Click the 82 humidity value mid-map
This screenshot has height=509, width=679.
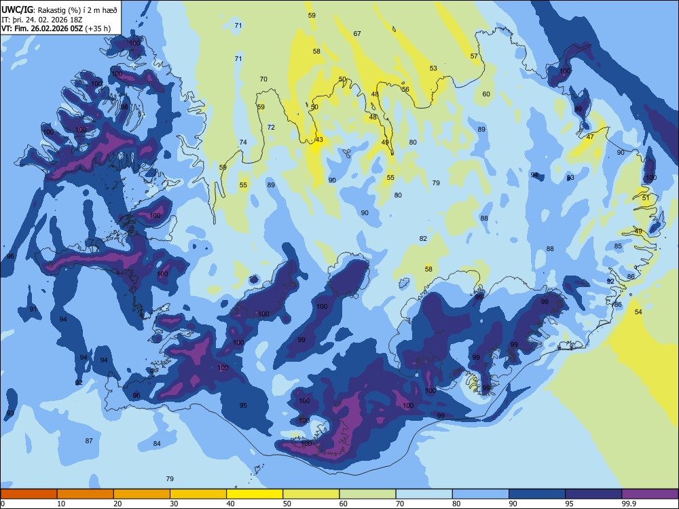point(423,238)
